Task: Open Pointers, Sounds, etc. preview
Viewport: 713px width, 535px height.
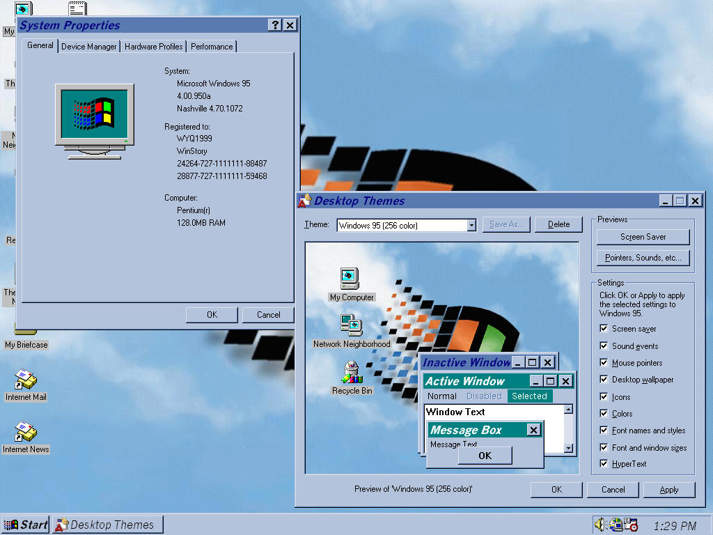Action: (x=643, y=258)
